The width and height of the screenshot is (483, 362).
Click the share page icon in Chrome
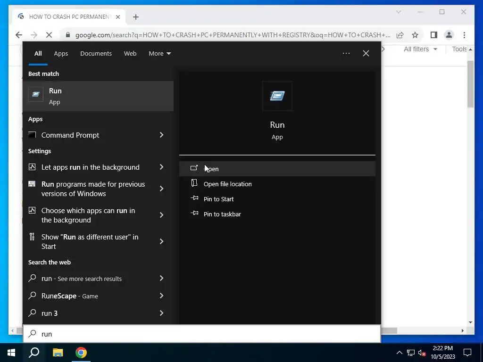(x=400, y=35)
